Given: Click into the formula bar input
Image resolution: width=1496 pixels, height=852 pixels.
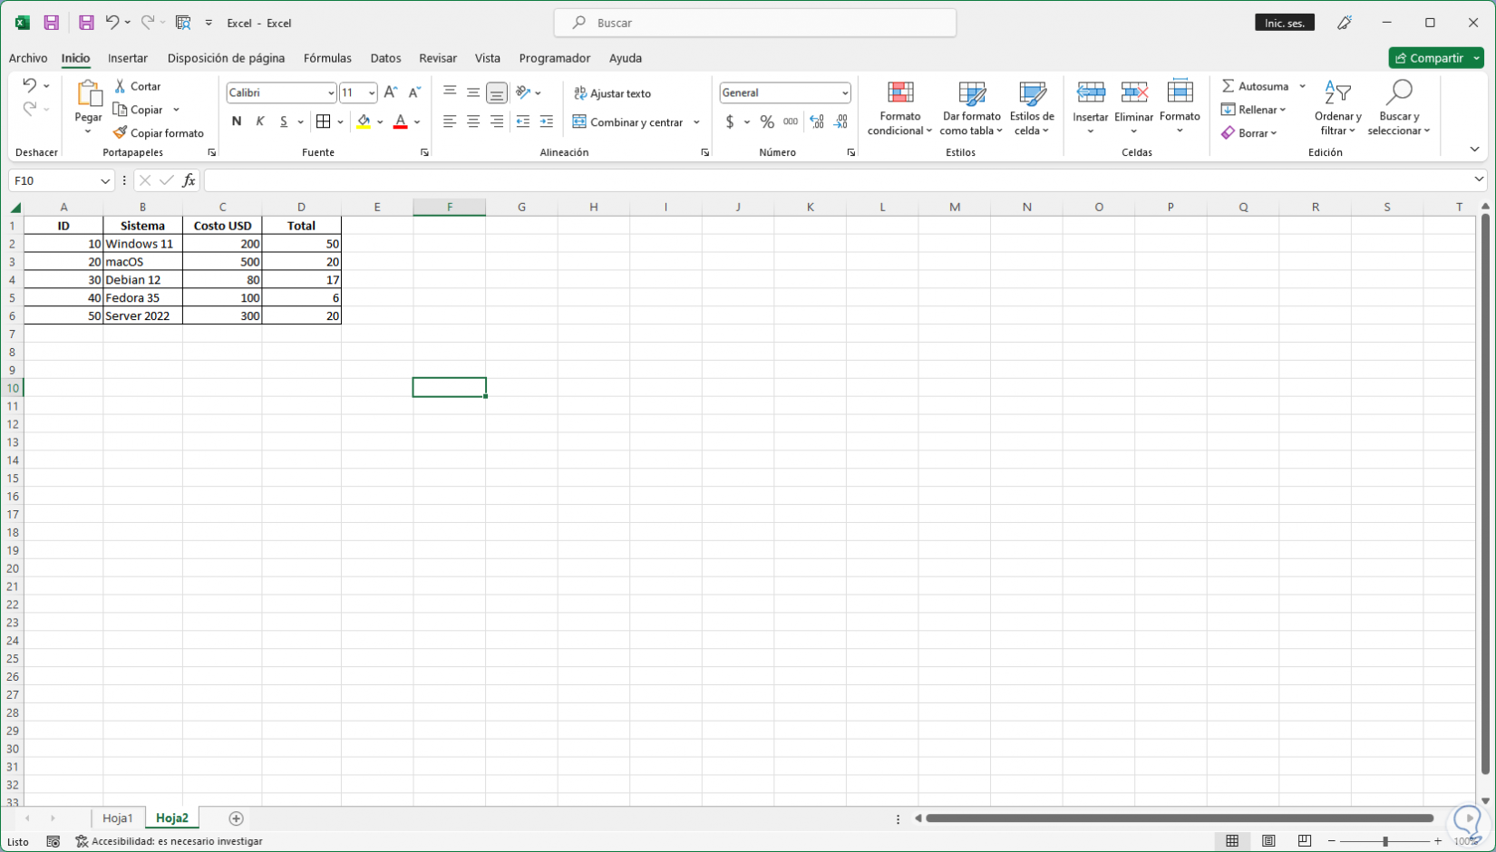Looking at the screenshot, I should (838, 180).
